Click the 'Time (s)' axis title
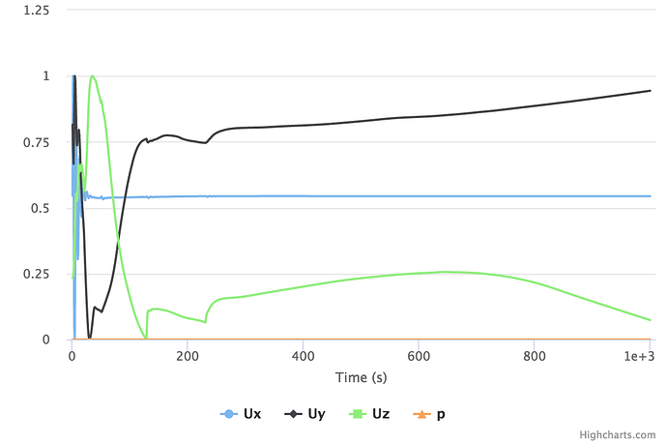Viewport: 667px width, 444px height. tap(362, 377)
